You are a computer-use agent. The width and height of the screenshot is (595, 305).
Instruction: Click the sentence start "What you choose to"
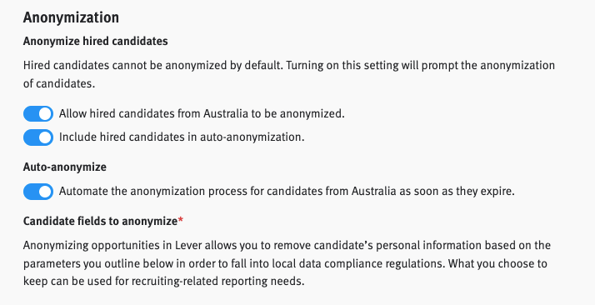(x=497, y=263)
